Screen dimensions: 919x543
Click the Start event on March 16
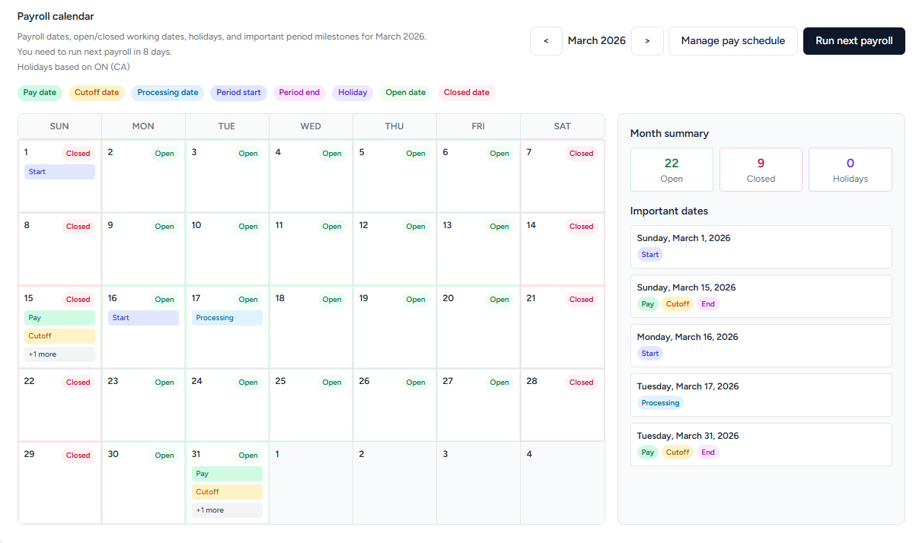[143, 318]
